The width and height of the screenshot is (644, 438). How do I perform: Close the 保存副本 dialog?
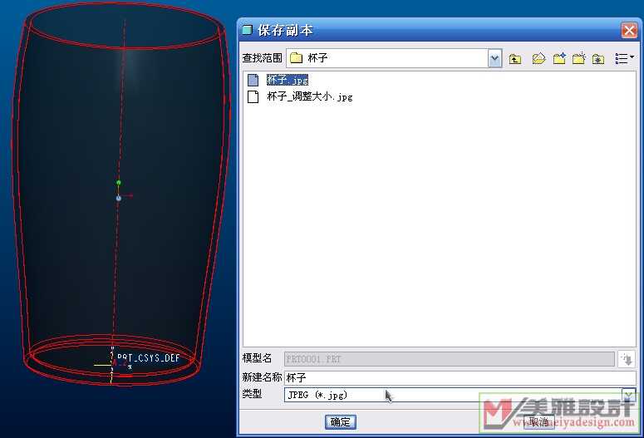pyautogui.click(x=629, y=31)
